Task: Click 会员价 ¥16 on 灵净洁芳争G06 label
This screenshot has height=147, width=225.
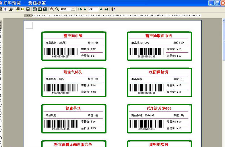Action: 174,128
